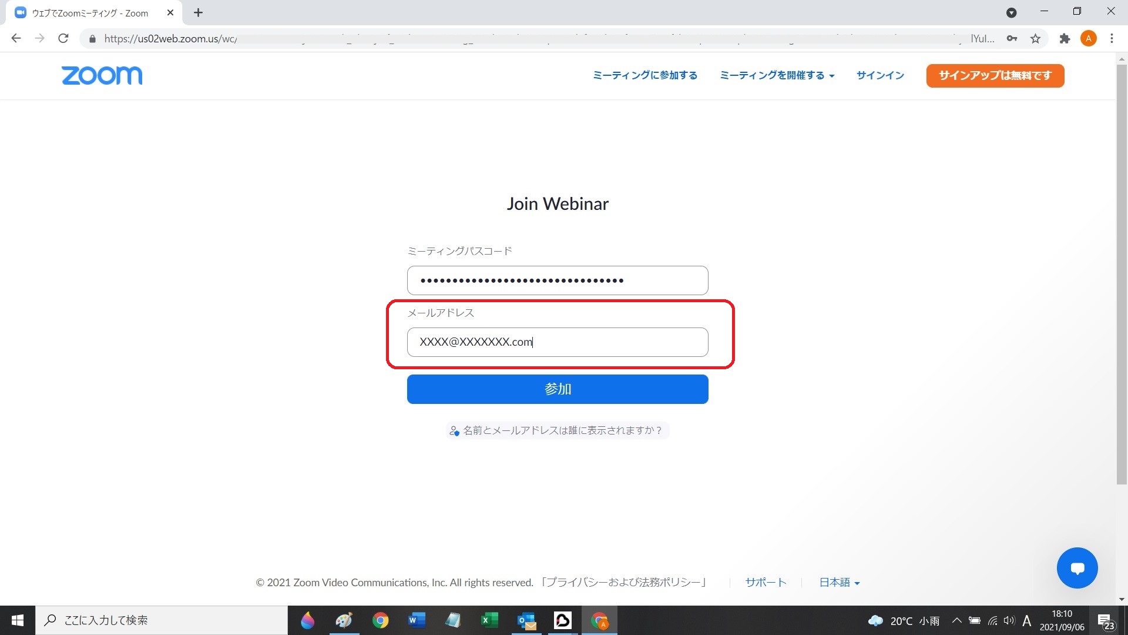Toggle the IME input mode A indicator
The image size is (1128, 635).
click(1027, 620)
